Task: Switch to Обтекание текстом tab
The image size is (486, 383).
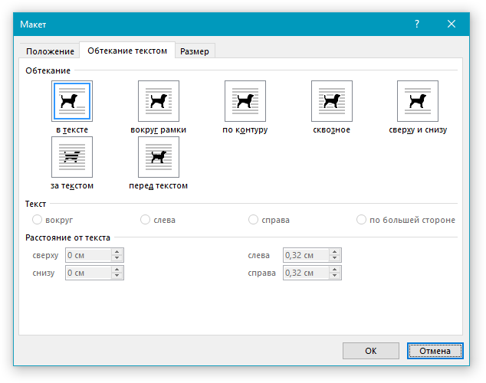Action: (x=127, y=51)
